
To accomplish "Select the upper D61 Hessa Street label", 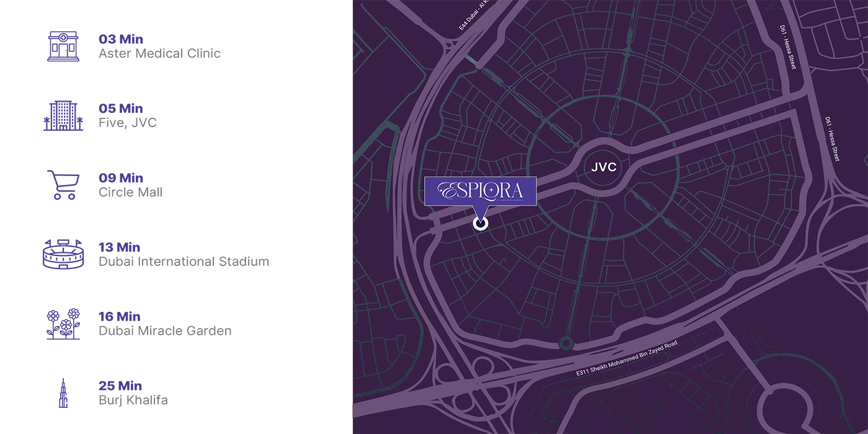I will pos(789,47).
